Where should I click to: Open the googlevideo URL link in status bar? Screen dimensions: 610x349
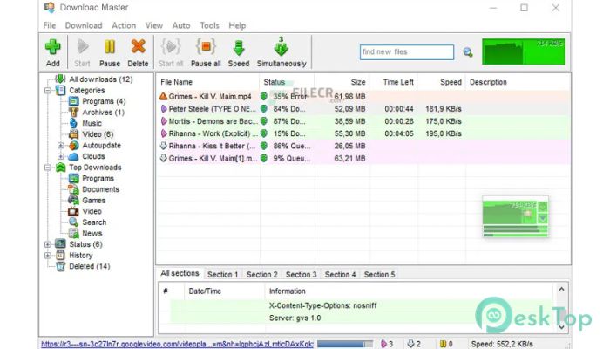click(177, 344)
